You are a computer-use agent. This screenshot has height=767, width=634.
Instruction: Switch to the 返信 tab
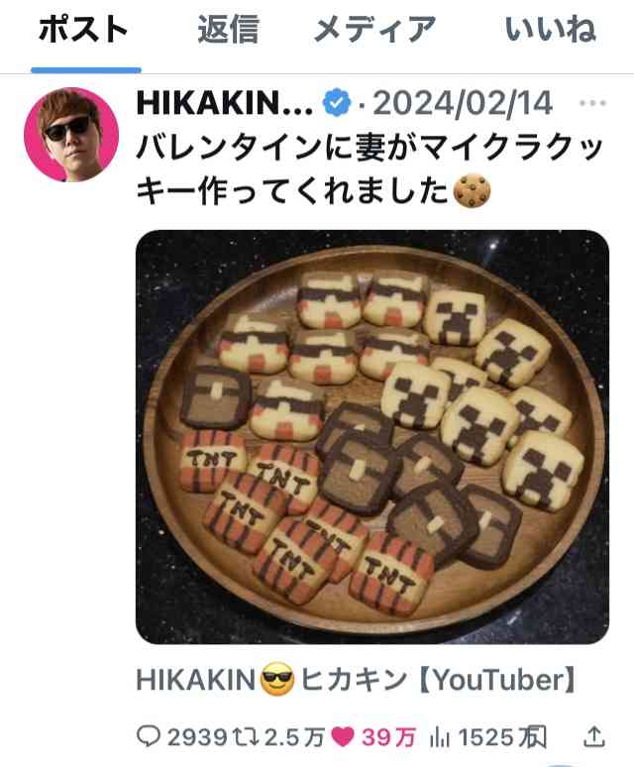228,30
